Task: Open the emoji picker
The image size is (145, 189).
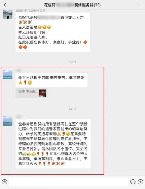Action: (133, 182)
